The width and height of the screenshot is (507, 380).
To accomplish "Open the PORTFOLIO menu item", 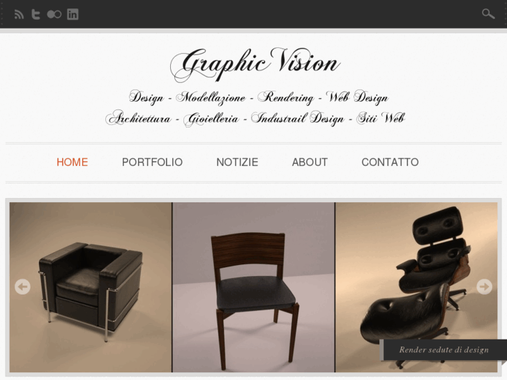I will (x=152, y=162).
